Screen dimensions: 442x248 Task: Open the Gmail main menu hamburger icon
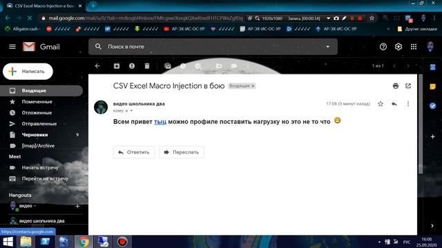(12, 47)
